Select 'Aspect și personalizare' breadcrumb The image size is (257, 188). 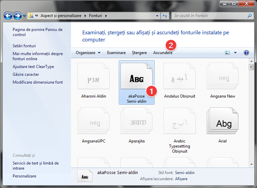pos(61,15)
